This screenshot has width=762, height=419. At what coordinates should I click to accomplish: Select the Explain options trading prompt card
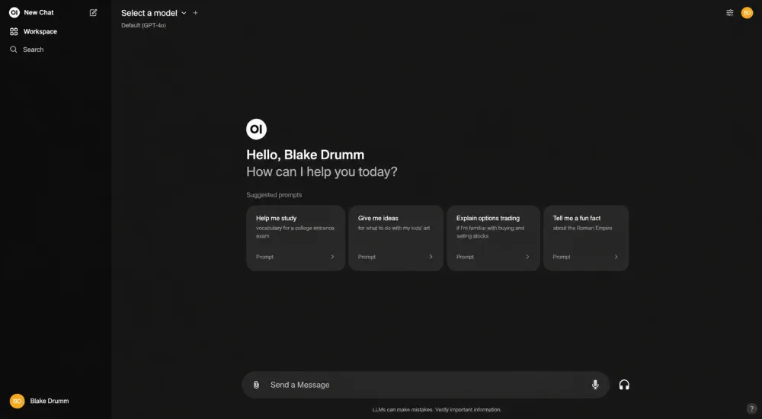[x=493, y=238]
